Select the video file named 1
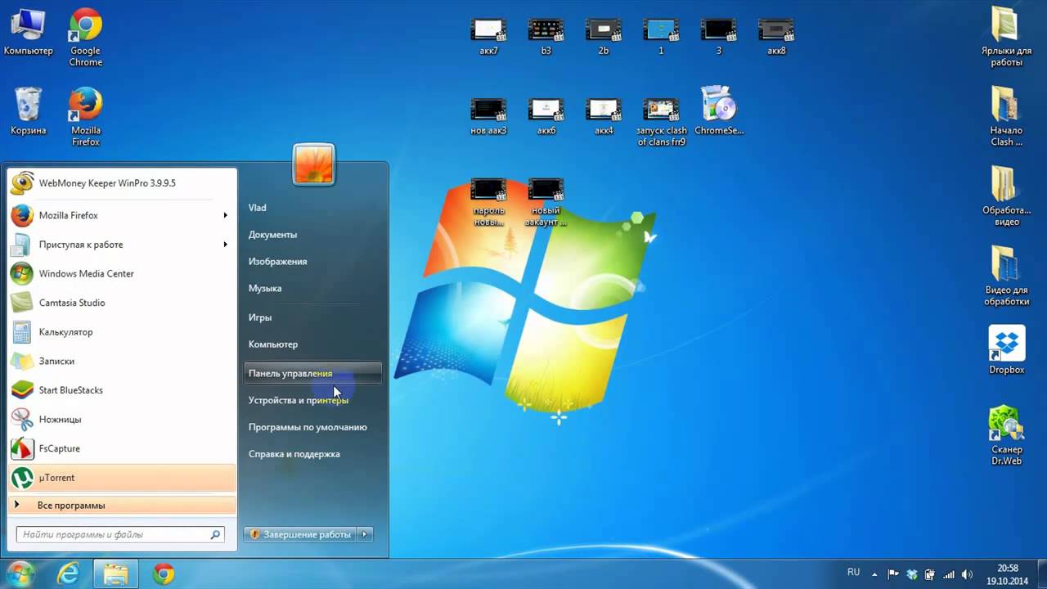Image resolution: width=1047 pixels, height=589 pixels. pos(661,37)
